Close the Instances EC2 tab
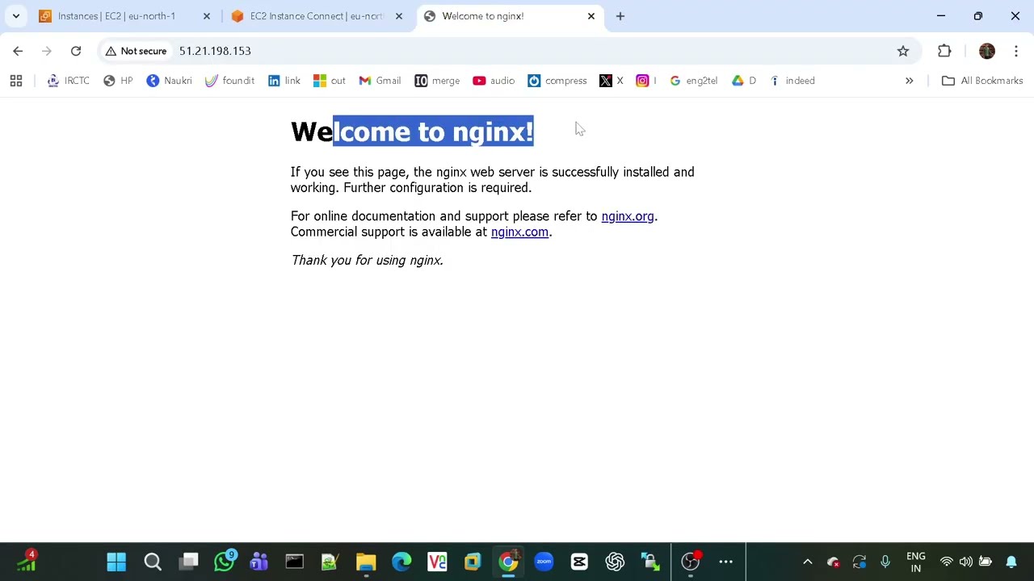Screen dimensions: 1034x581 coord(207,16)
